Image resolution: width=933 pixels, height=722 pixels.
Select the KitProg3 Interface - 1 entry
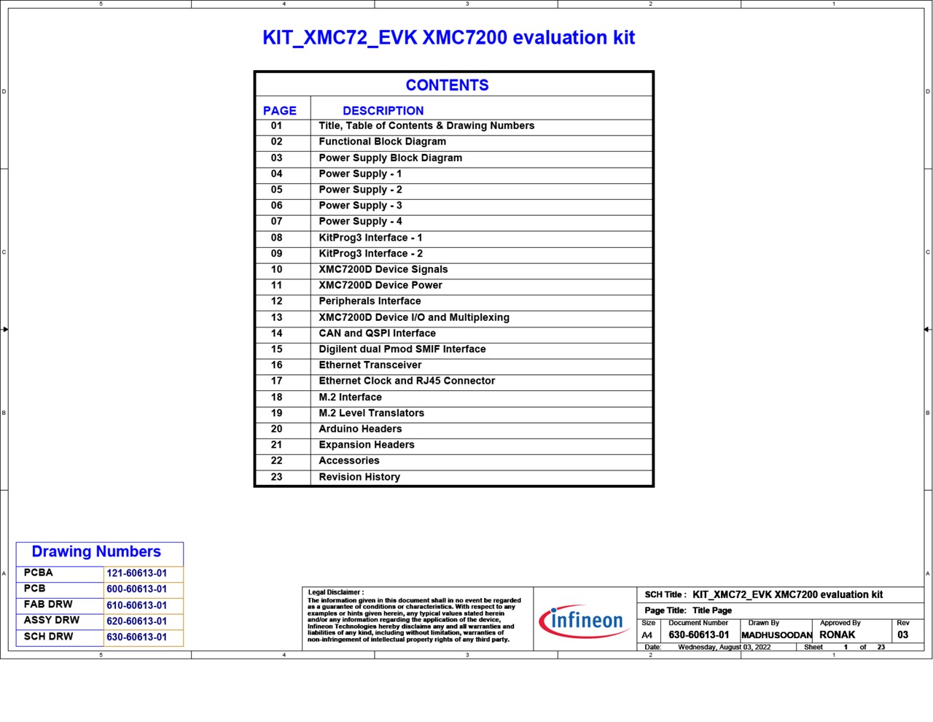point(370,238)
